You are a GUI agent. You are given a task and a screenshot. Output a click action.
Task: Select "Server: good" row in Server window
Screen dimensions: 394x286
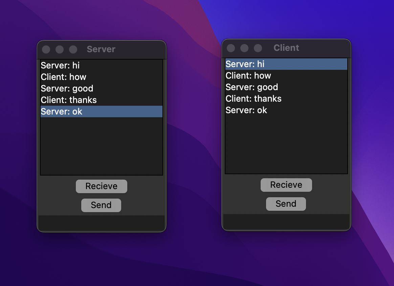[102, 88]
